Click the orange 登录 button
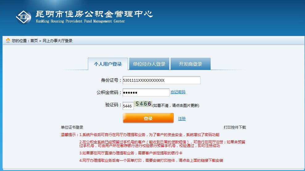The image size is (305, 171). click(x=148, y=118)
